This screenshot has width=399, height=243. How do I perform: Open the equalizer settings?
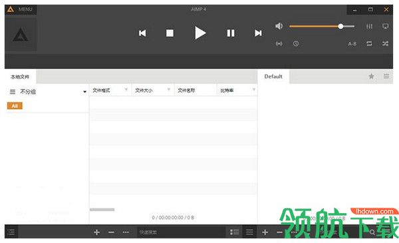(369, 26)
